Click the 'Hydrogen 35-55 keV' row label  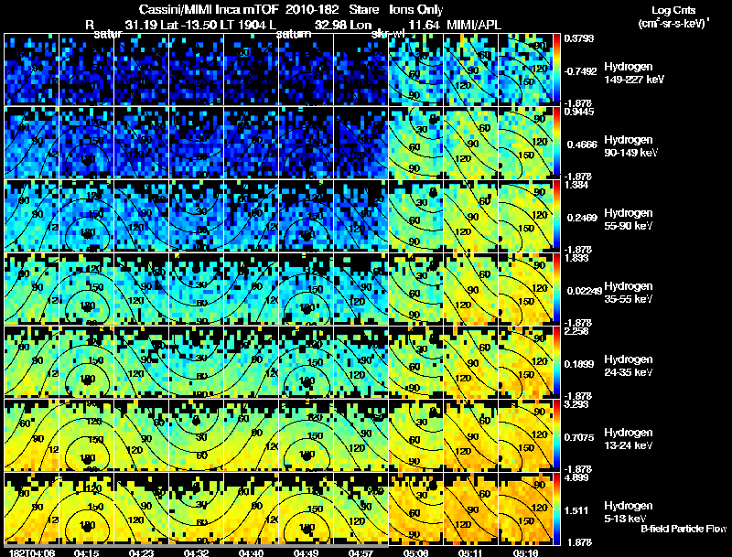(629, 293)
